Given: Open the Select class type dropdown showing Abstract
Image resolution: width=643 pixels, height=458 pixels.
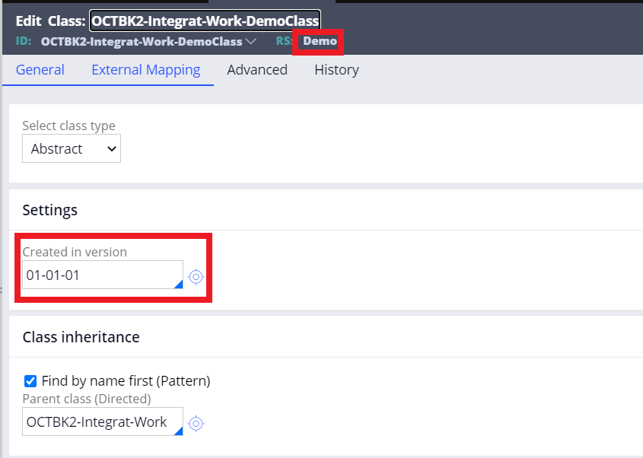Looking at the screenshot, I should [x=71, y=148].
